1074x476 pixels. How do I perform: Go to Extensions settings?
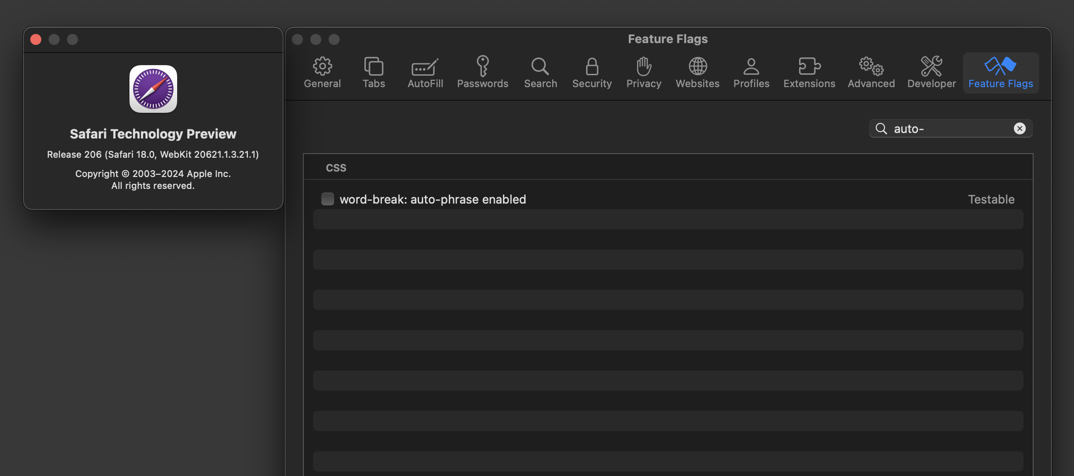pyautogui.click(x=809, y=73)
